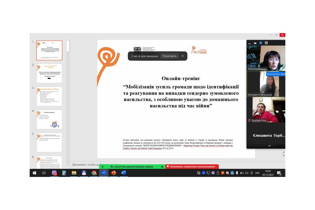Click Посмотреть in the waiting room notification
The width and height of the screenshot is (315, 210).
(x=169, y=56)
